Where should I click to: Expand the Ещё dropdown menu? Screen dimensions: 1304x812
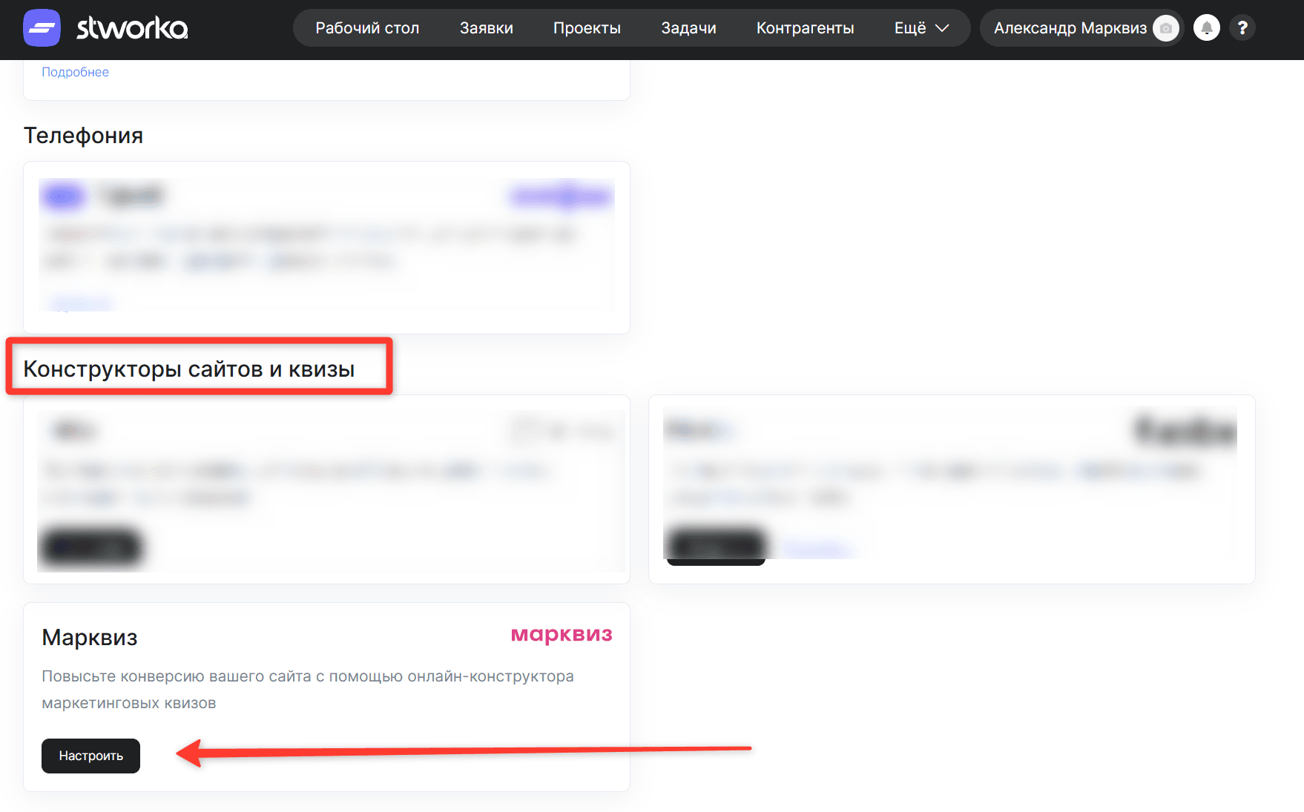[921, 28]
